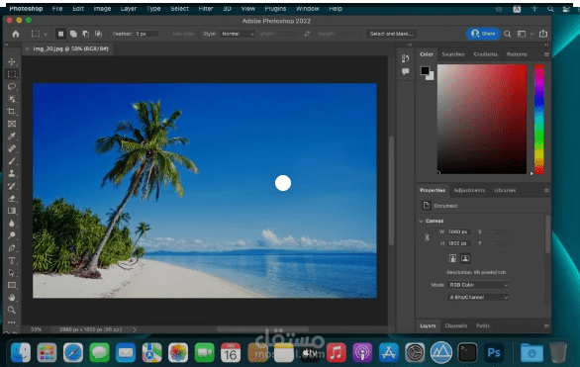Viewport: 580px width, 367px height.
Task: Open the Filter menu
Action: point(206,9)
